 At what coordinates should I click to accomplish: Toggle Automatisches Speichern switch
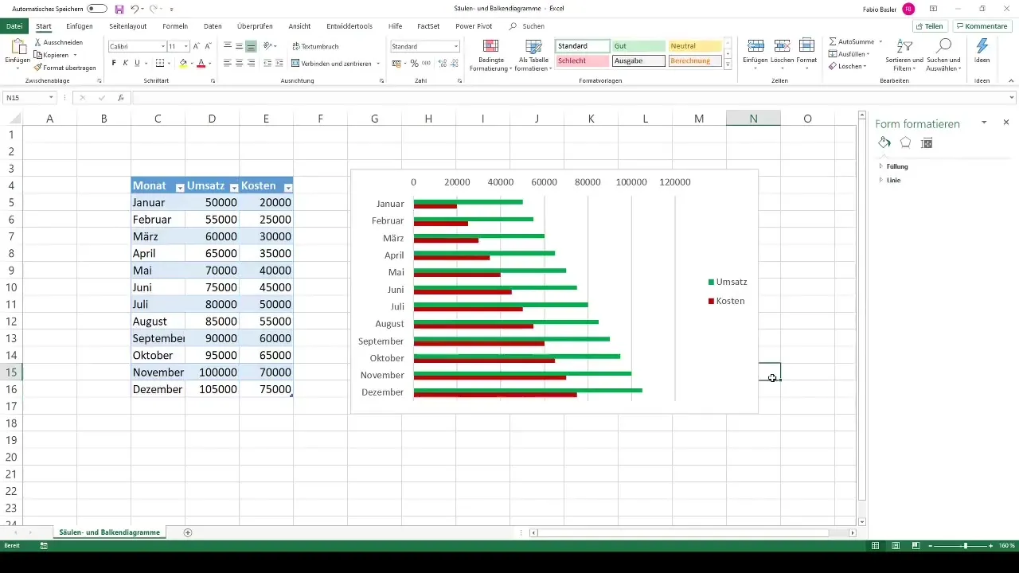click(x=97, y=9)
